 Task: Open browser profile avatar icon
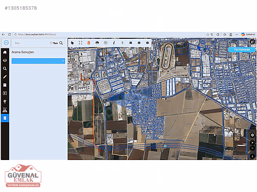point(231,34)
